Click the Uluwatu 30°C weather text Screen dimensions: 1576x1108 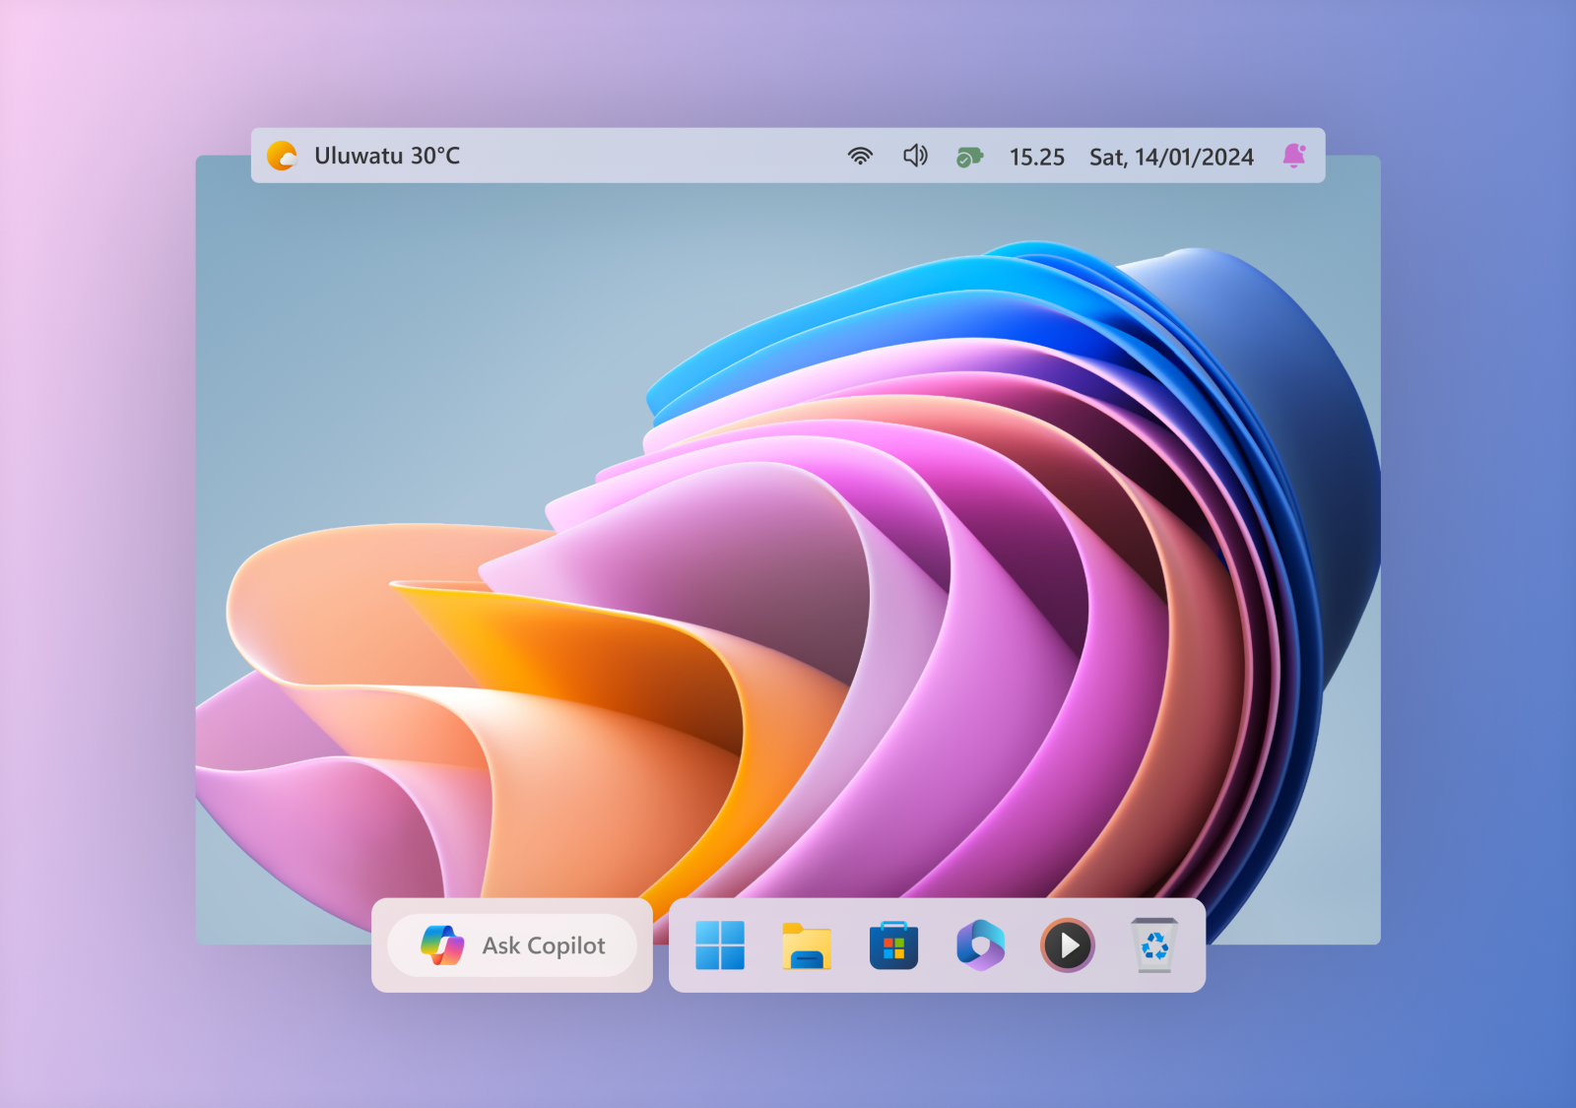point(387,156)
